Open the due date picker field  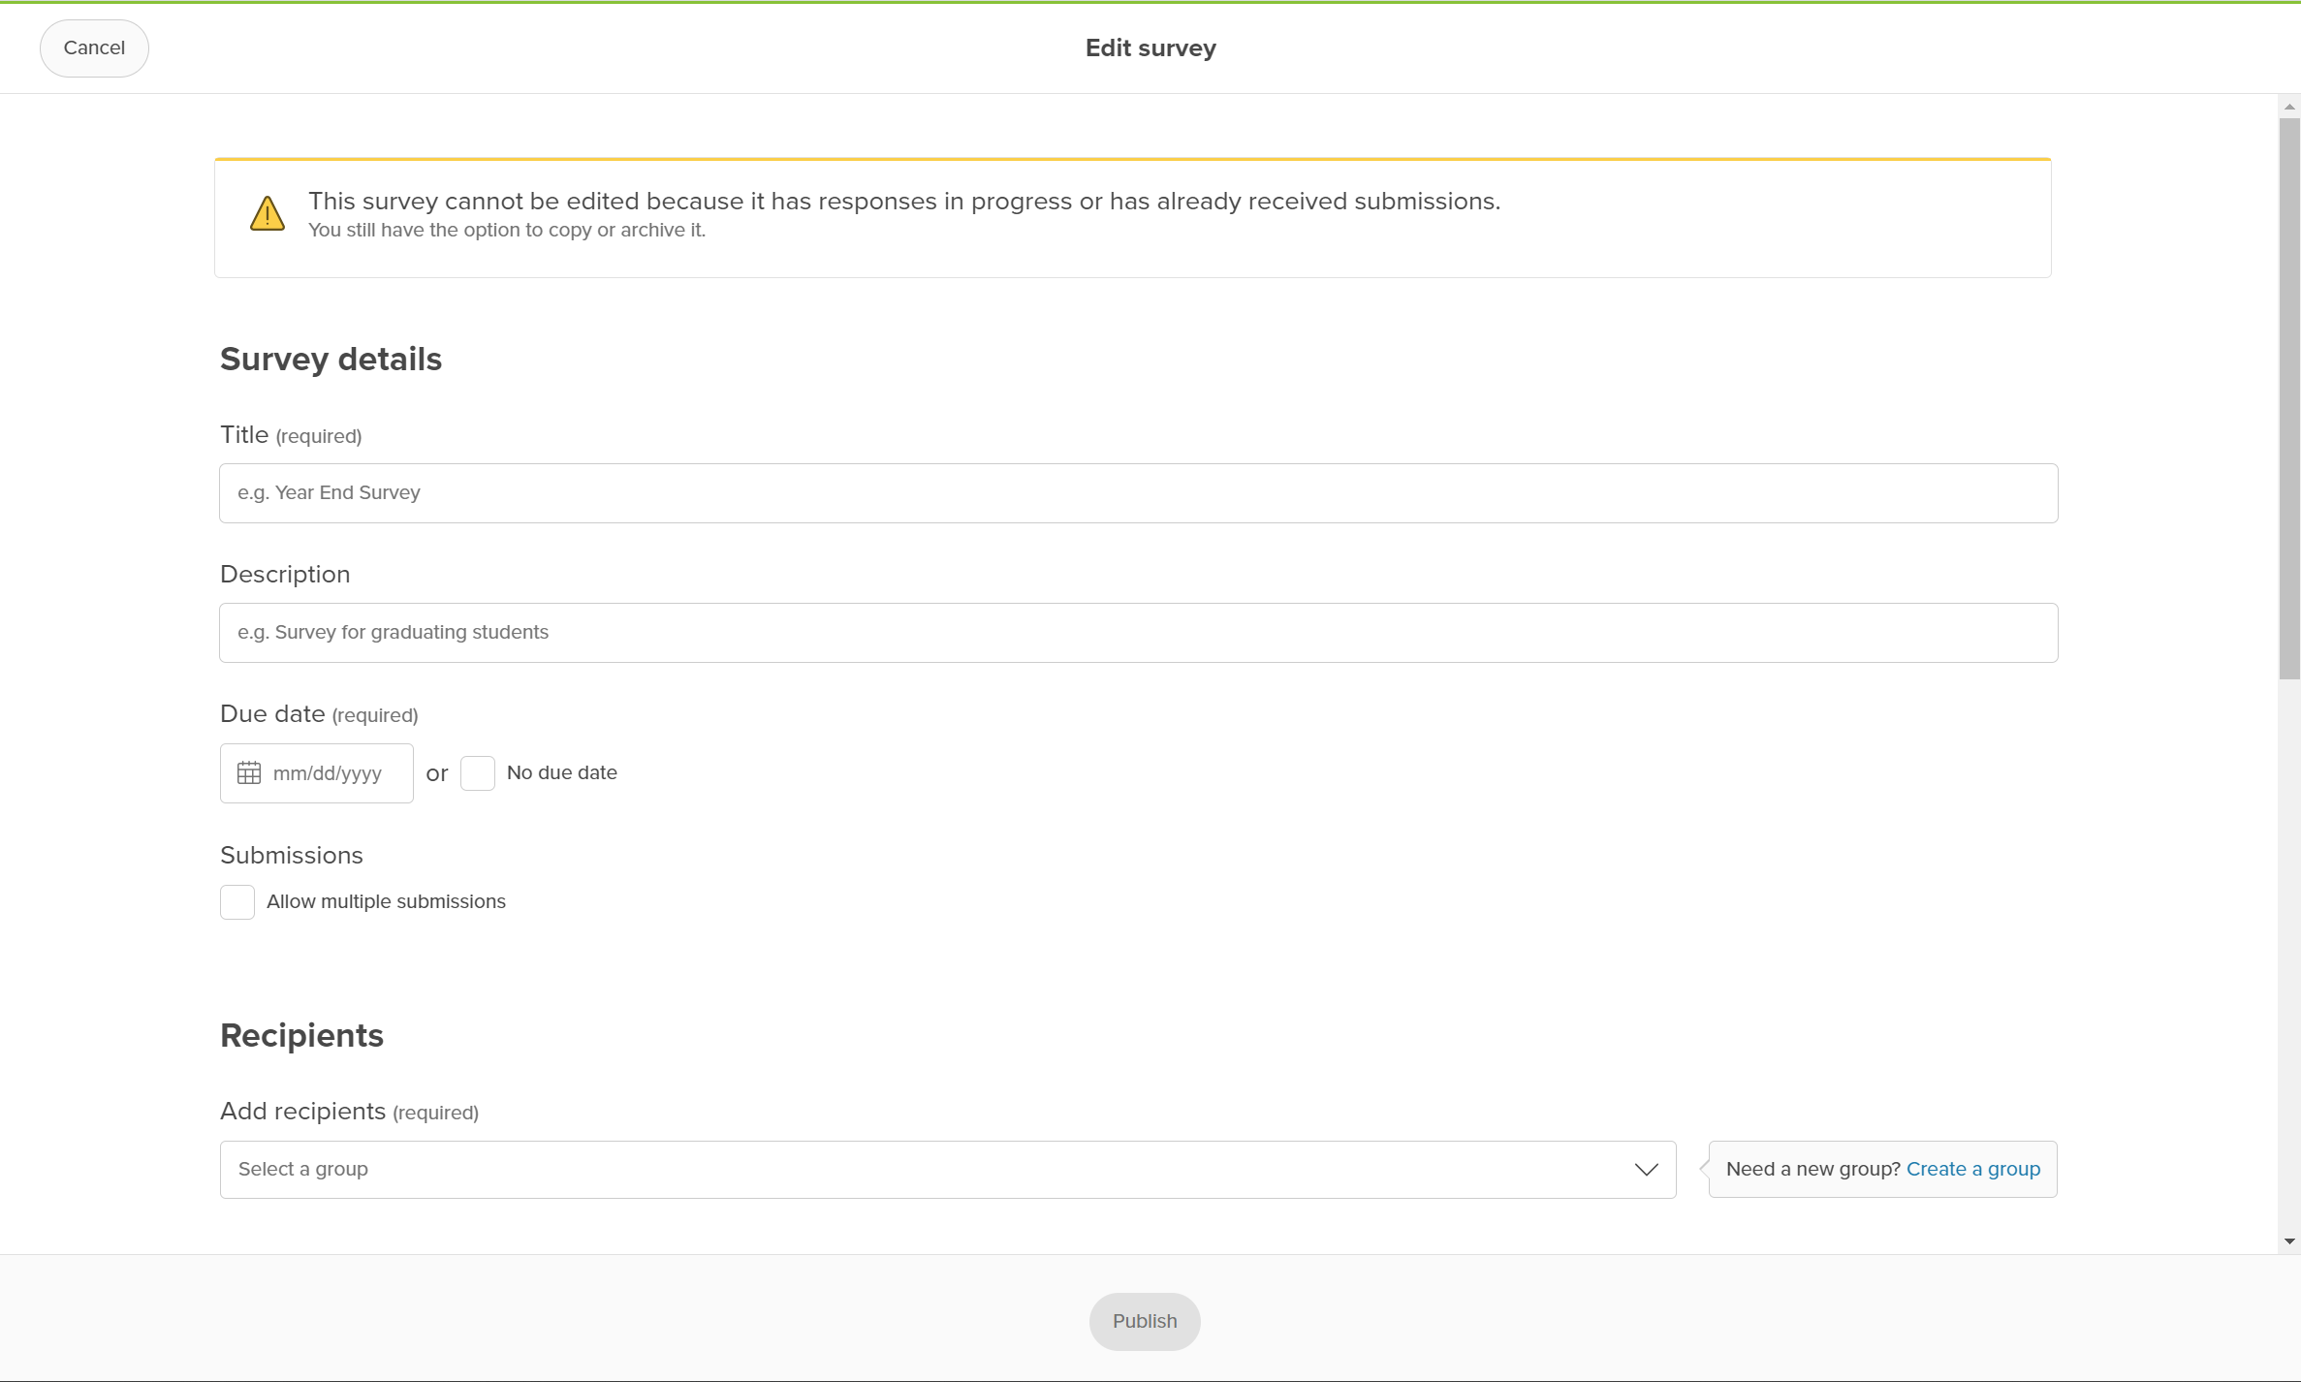coord(330,772)
